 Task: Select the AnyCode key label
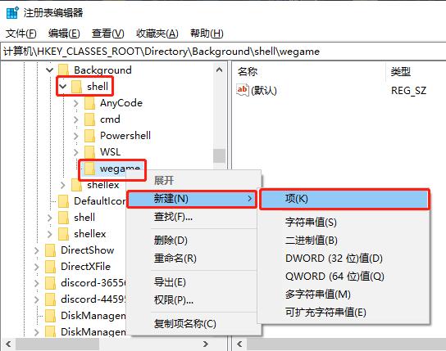point(121,103)
